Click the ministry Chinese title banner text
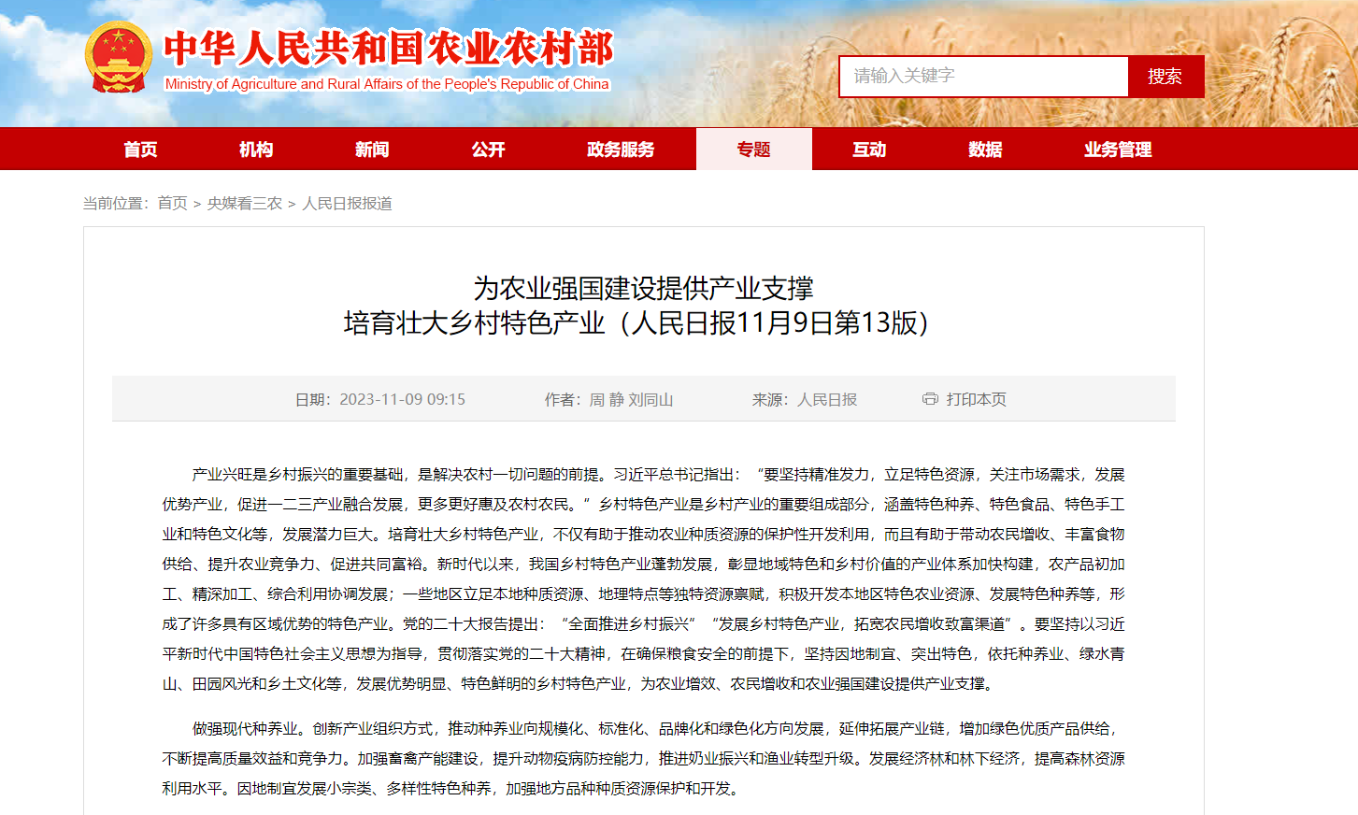The height and width of the screenshot is (815, 1358). [x=388, y=49]
